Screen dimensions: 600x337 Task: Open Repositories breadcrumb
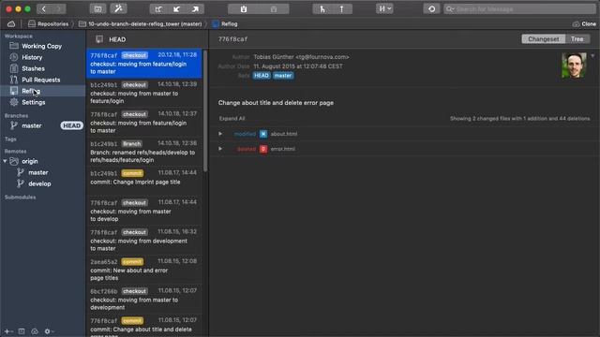[49, 24]
